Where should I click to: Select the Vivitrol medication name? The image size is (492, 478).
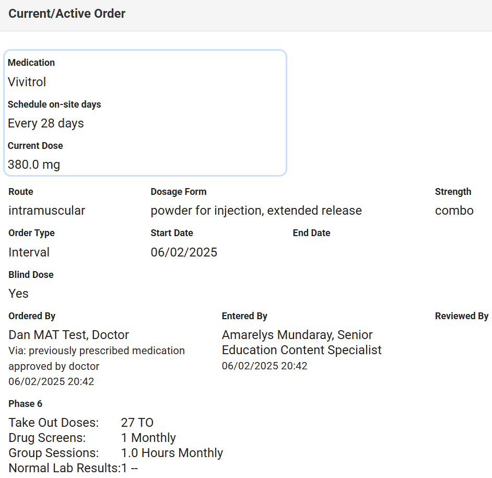27,82
